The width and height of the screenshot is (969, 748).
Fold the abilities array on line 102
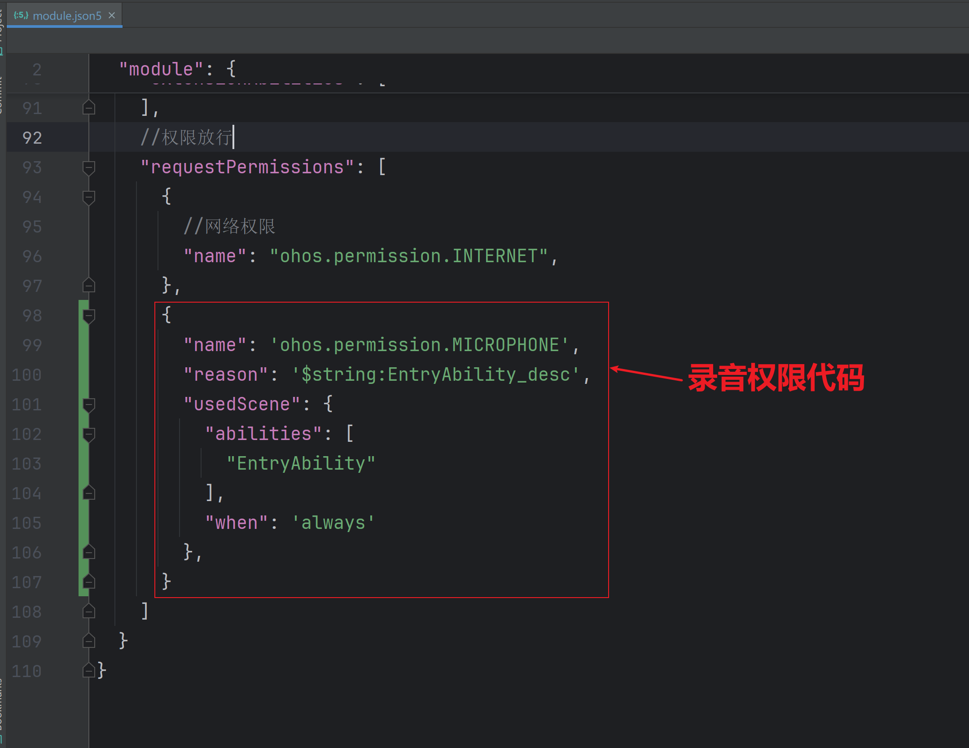click(x=89, y=434)
